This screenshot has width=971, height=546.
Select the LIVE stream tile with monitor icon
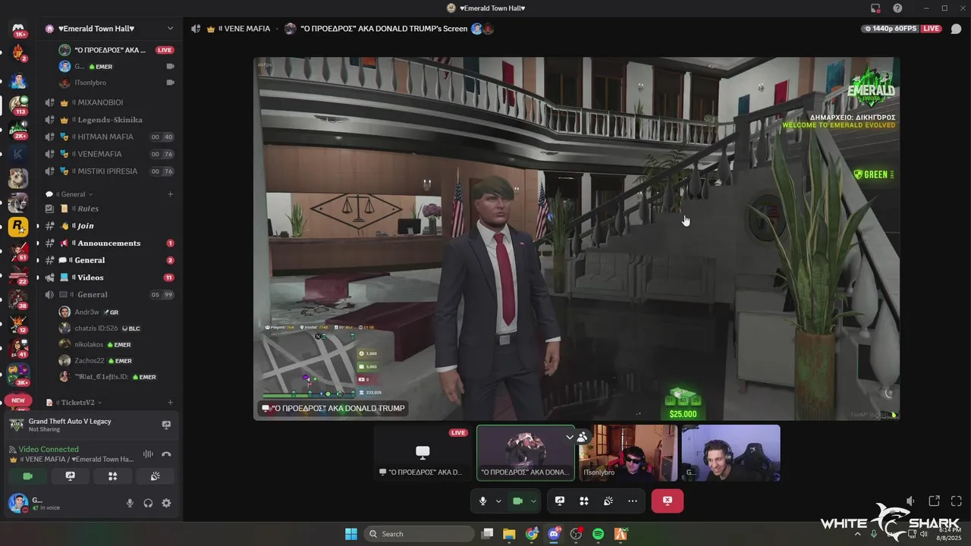423,453
